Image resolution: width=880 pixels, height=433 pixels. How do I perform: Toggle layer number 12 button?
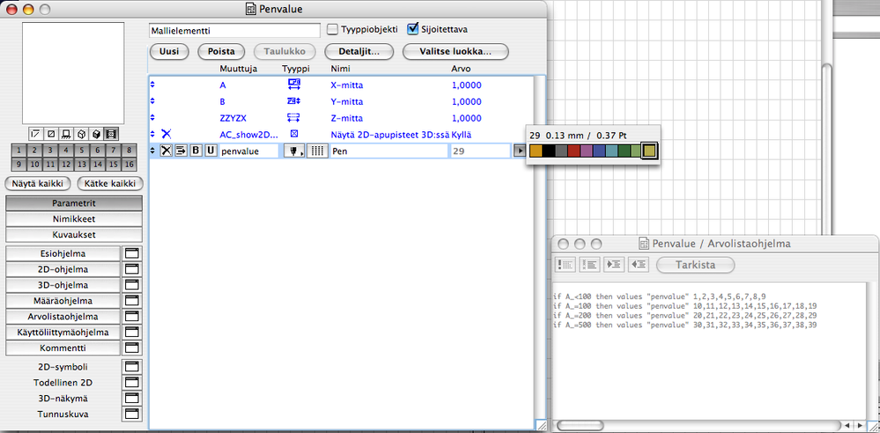[66, 165]
